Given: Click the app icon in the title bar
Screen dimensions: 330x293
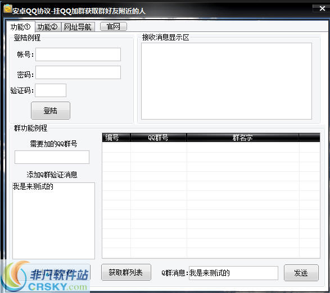Looking at the screenshot, I should pyautogui.click(x=8, y=9).
